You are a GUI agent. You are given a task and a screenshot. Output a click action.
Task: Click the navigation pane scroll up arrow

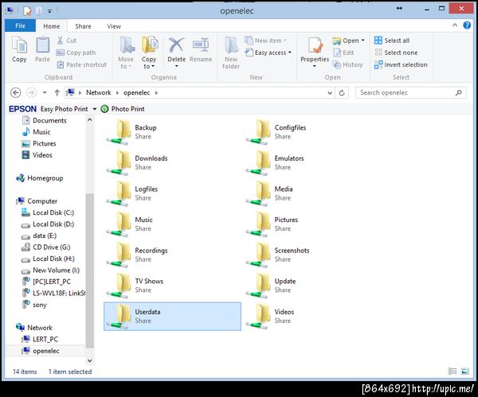point(89,120)
